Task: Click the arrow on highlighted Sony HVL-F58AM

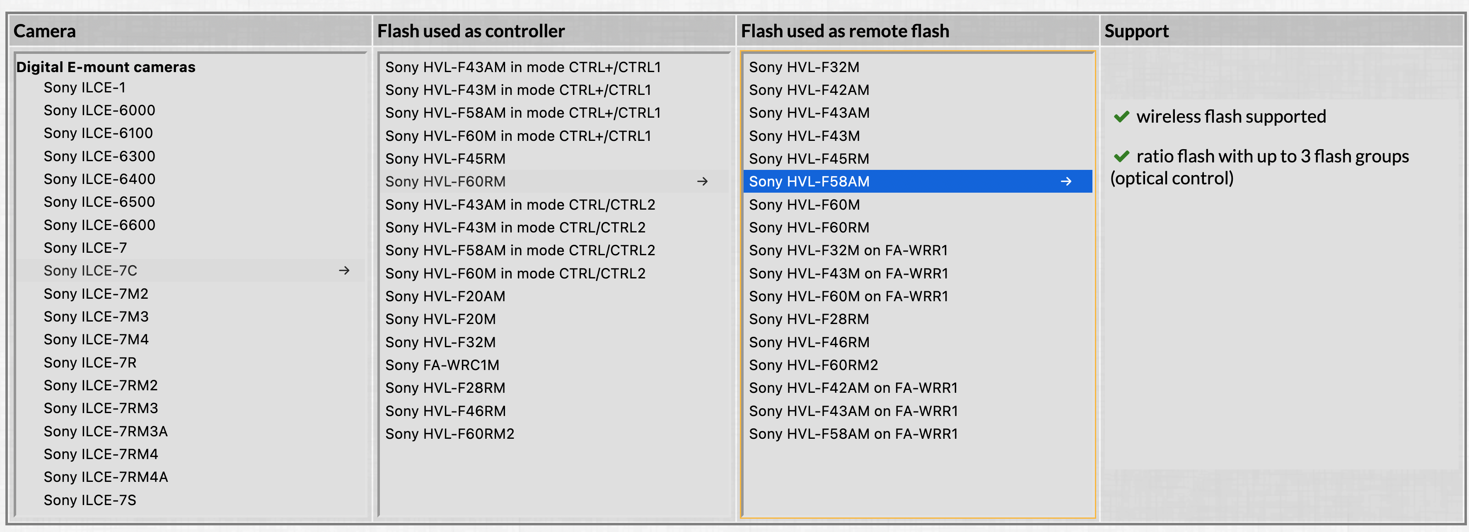Action: coord(1065,181)
